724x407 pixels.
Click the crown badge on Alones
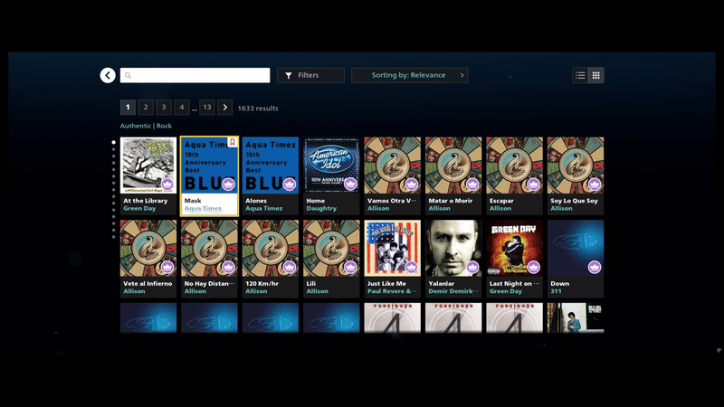[289, 185]
